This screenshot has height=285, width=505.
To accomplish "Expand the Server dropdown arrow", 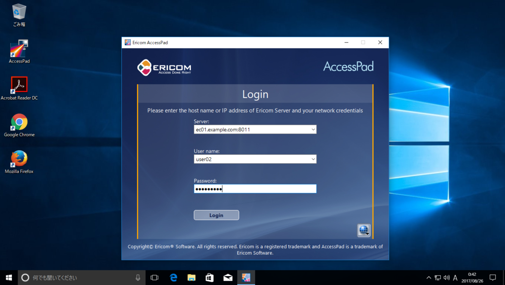I will coord(313,130).
